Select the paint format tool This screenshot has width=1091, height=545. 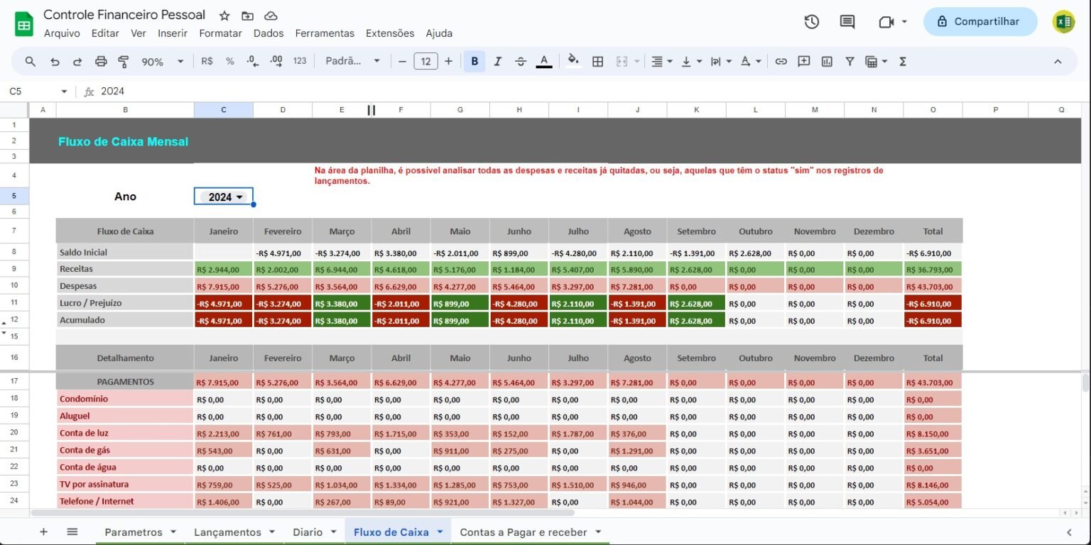[124, 62]
